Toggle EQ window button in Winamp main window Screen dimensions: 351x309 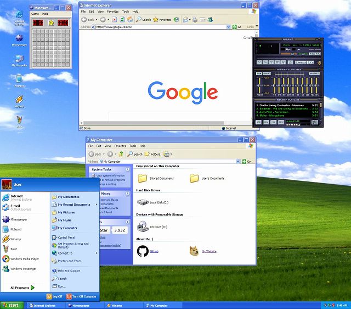click(312, 54)
